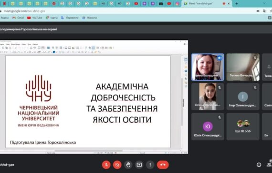Select the Олена Ярославівна video tile
This screenshot has height=173, width=272.
pyautogui.click(x=208, y=97)
